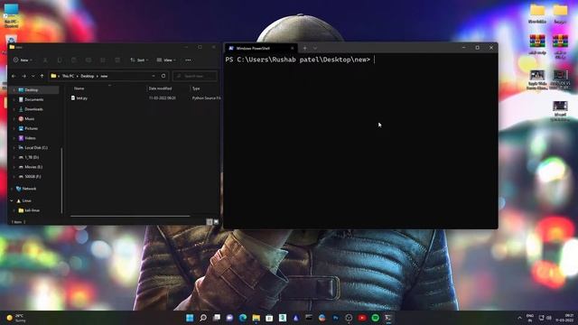The image size is (578, 325).
Task: Expand the Network tree node
Action: click(x=12, y=189)
